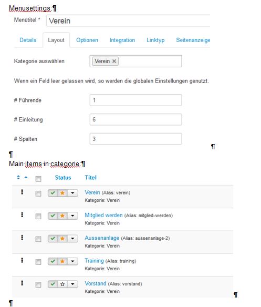Viewport: 261px width, 307px height.
Task: Expand the action dropdown for Training row
Action: click(72, 261)
